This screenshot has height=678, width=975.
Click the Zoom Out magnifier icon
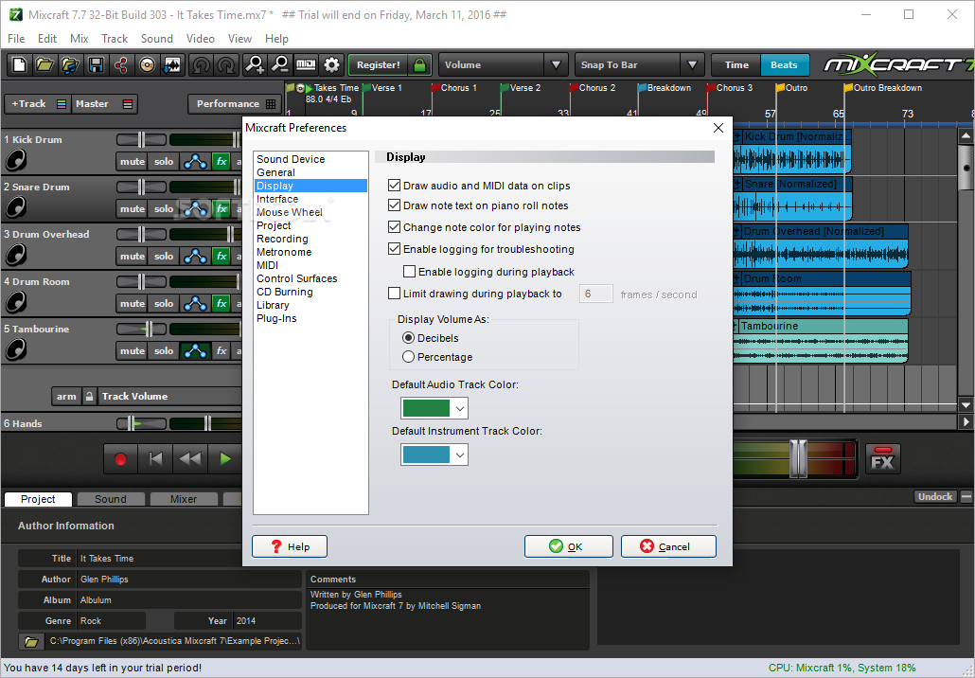pyautogui.click(x=280, y=64)
